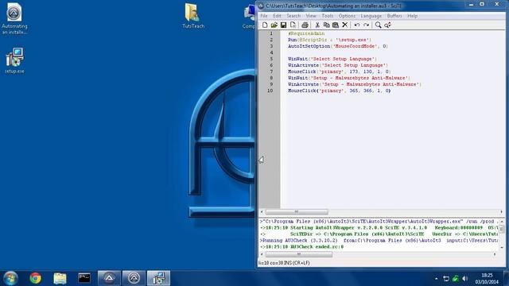Click the Close file toolbar icon
This screenshot has height=286, width=509.
293,25
